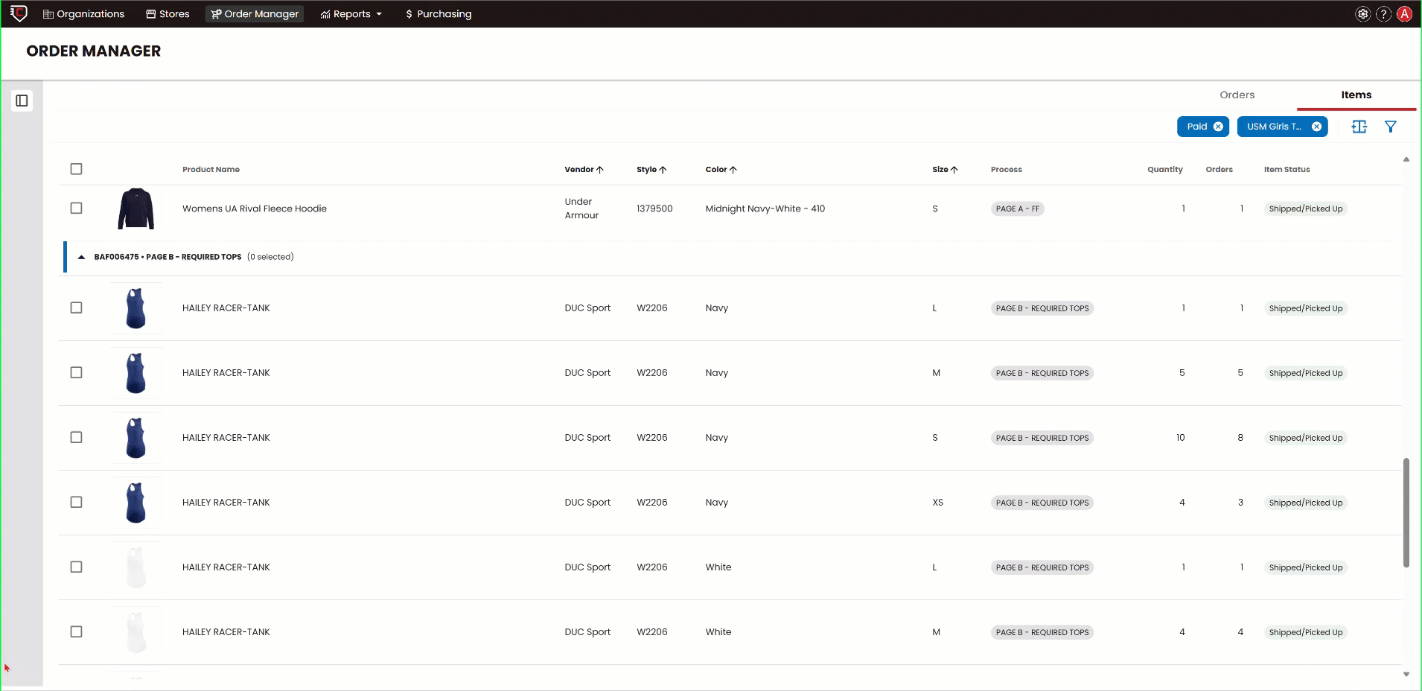Switch to the Orders tab
This screenshot has height=691, width=1422.
[x=1237, y=95]
